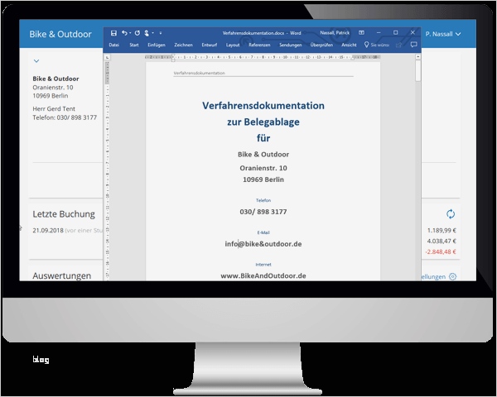The width and height of the screenshot is (497, 397).
Task: Click the Nassall, Patrick account name
Action: click(x=335, y=32)
